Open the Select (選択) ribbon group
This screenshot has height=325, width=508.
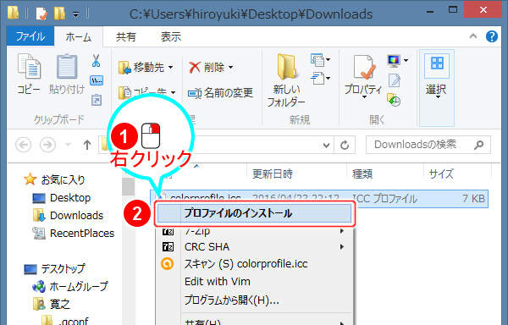click(437, 87)
